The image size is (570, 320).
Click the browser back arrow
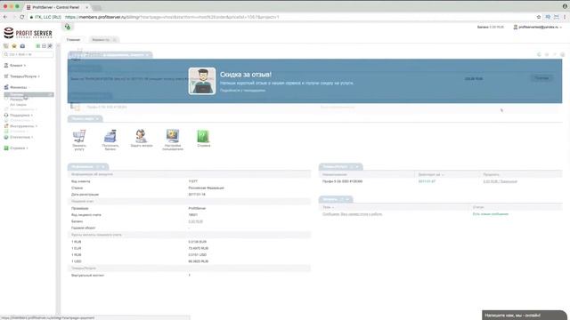pyautogui.click(x=5, y=17)
